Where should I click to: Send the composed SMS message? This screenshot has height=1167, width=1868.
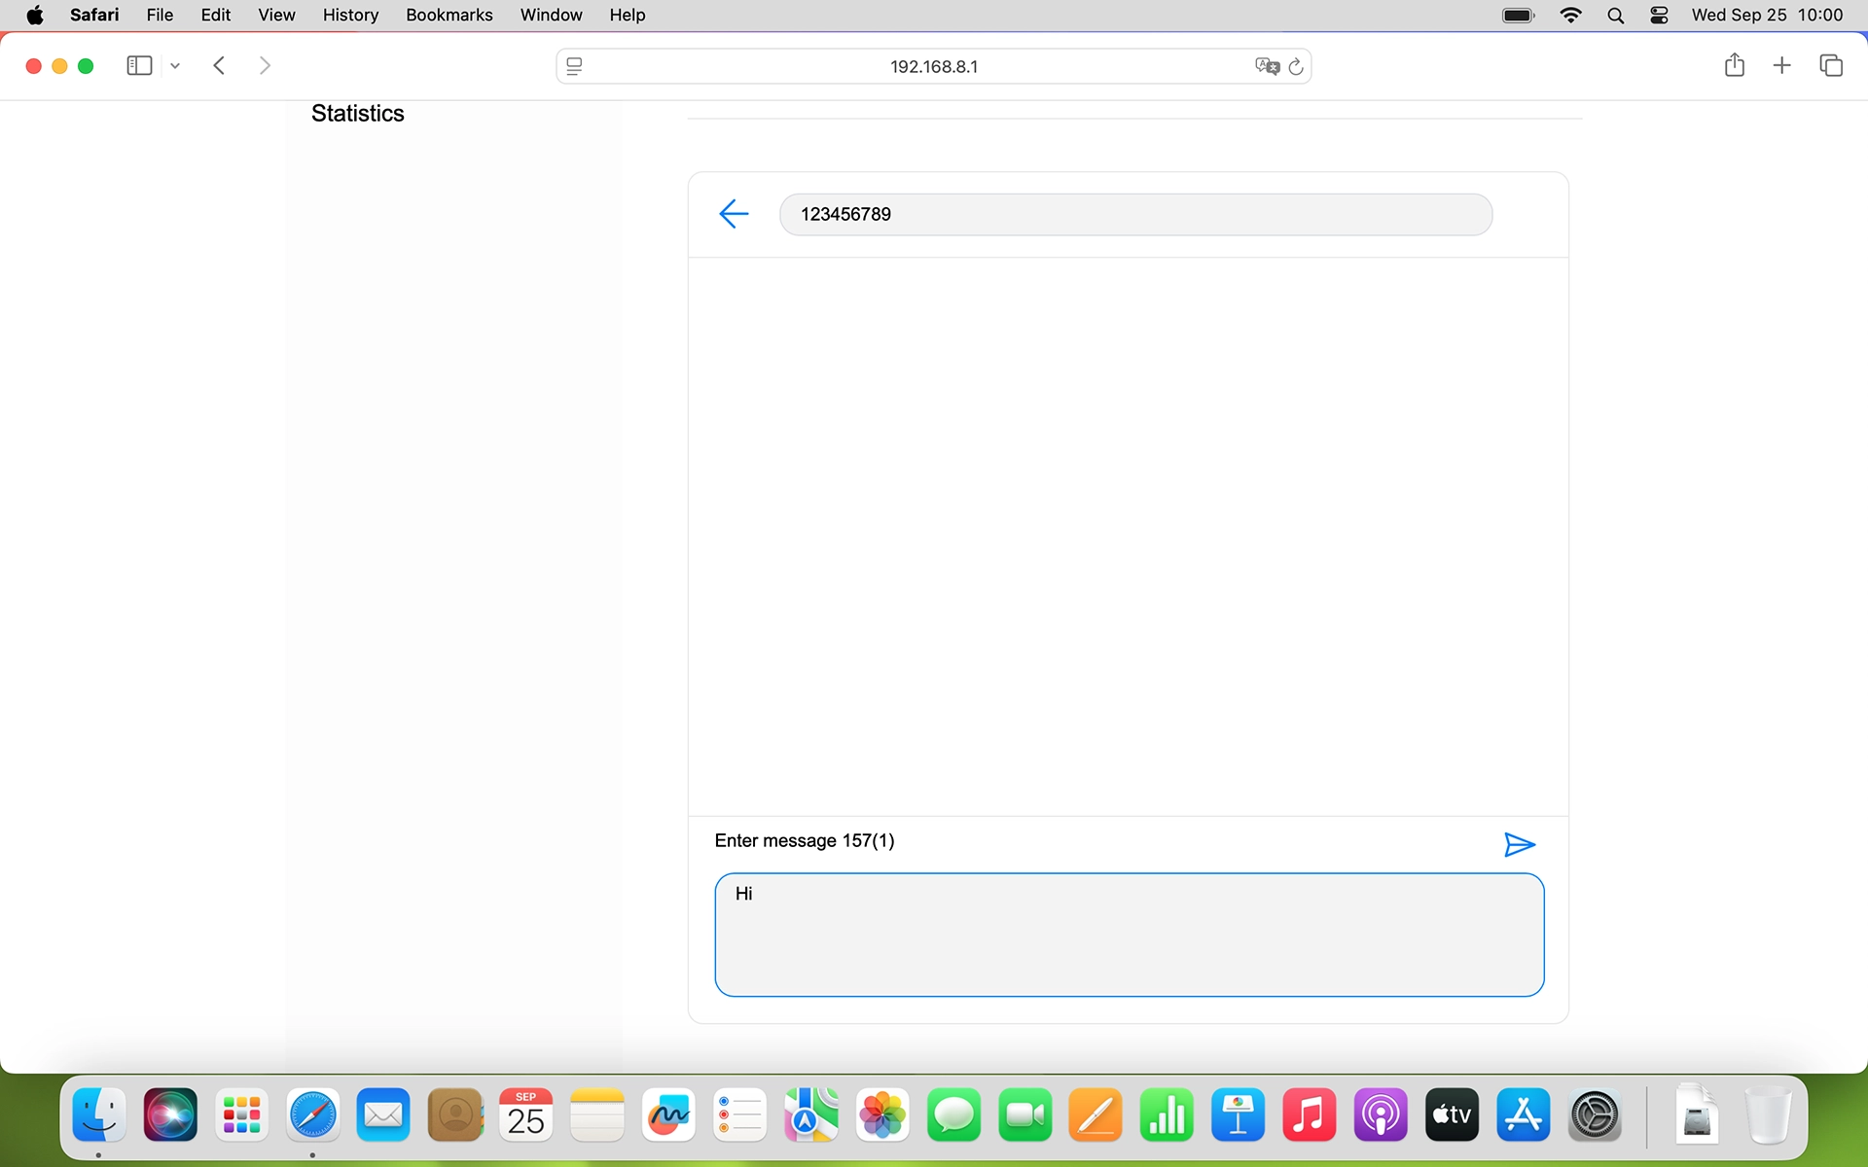(1519, 844)
